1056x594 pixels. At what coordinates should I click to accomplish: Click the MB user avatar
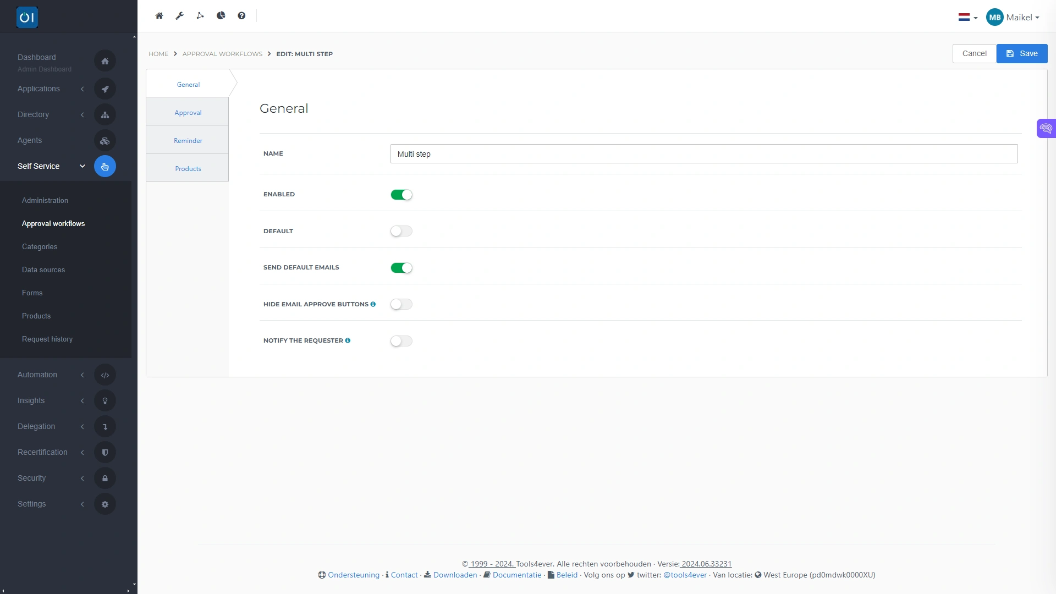point(994,18)
